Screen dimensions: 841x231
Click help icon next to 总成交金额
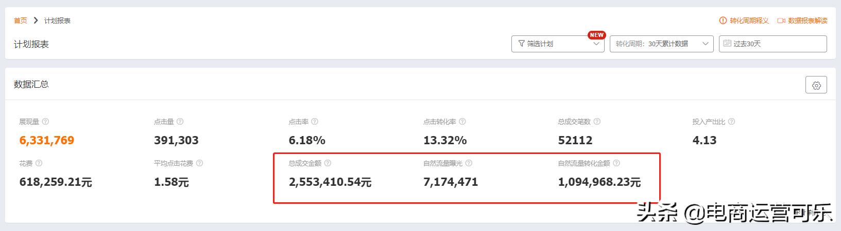(x=328, y=163)
